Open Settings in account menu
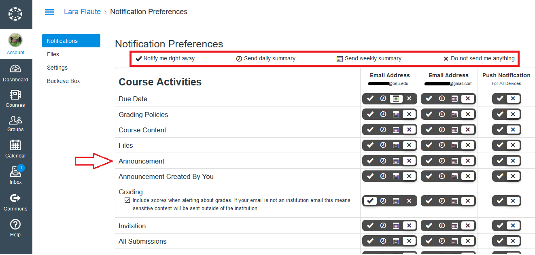 tap(57, 68)
